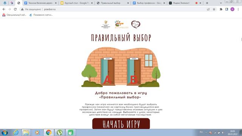Click the colorful handprint logo

pos(121,24)
